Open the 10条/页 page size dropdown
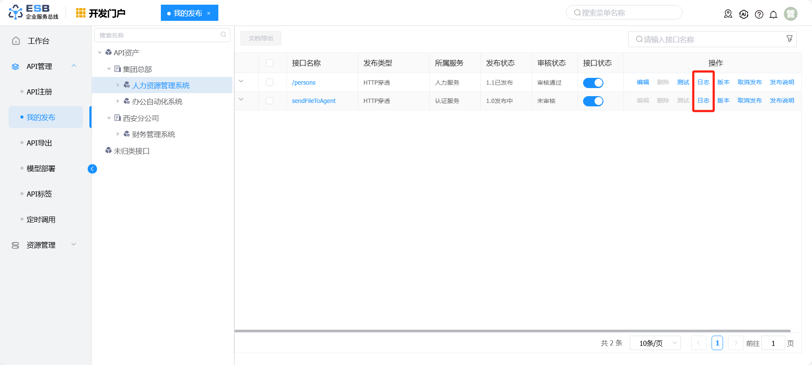This screenshot has height=365, width=812. 655,343
